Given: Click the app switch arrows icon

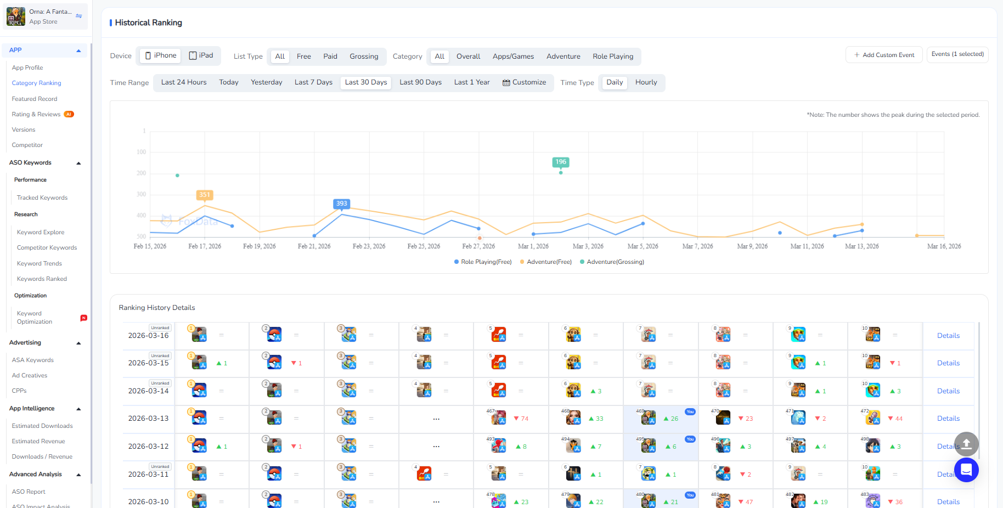Looking at the screenshot, I should pos(79,16).
